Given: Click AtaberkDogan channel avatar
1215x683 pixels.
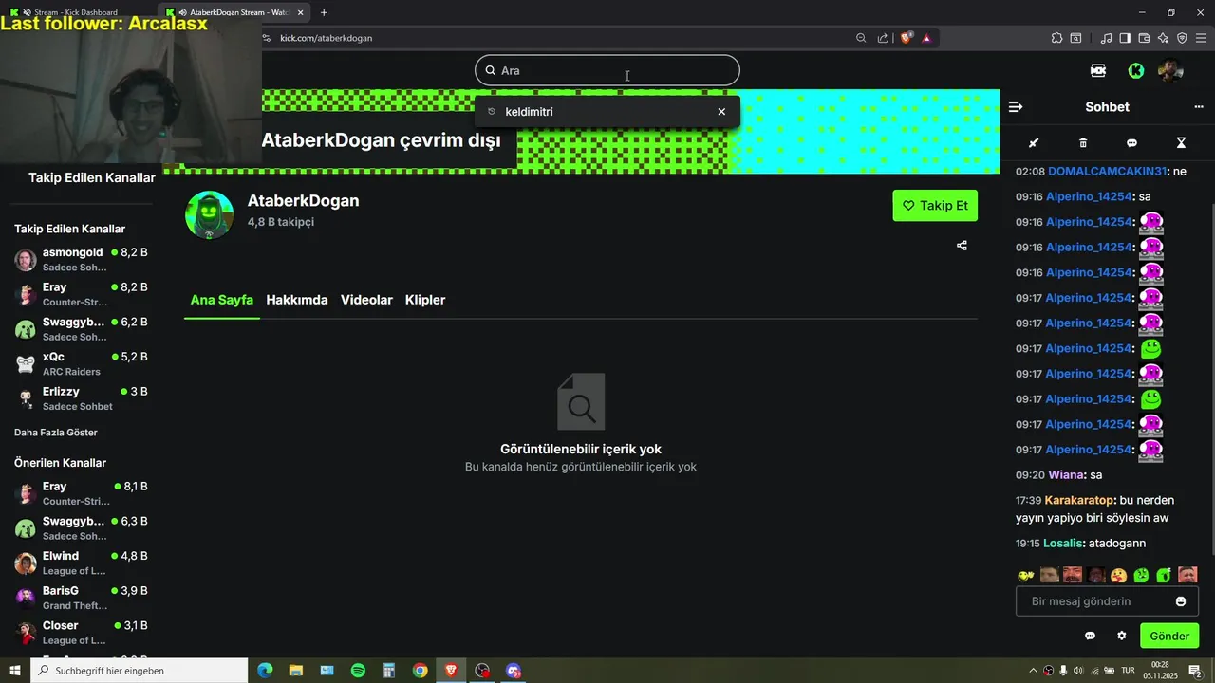Looking at the screenshot, I should tap(209, 214).
